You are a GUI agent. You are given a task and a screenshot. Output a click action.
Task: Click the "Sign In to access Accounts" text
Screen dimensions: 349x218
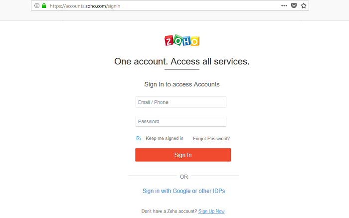[182, 84]
